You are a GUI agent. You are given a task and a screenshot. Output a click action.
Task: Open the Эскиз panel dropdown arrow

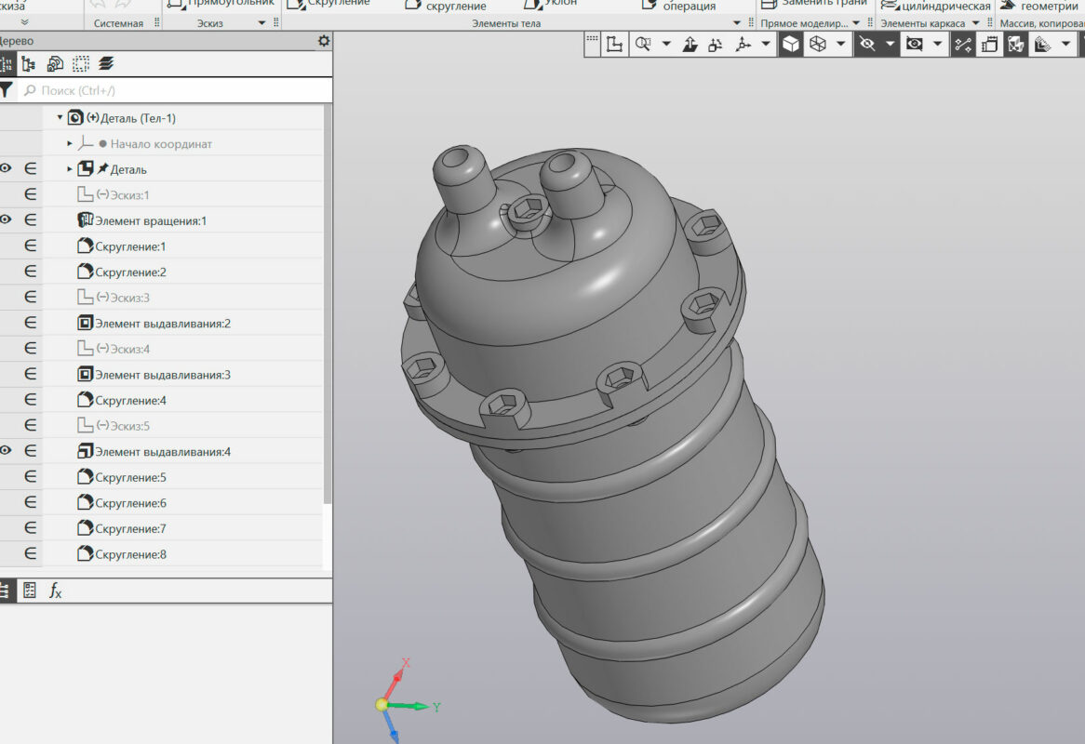261,23
